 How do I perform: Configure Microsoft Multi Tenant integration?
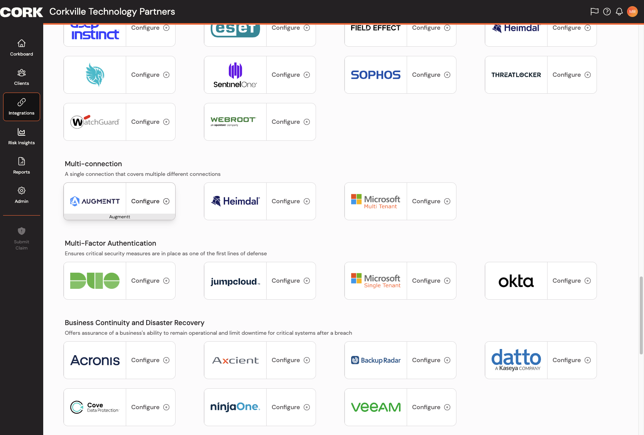point(431,201)
